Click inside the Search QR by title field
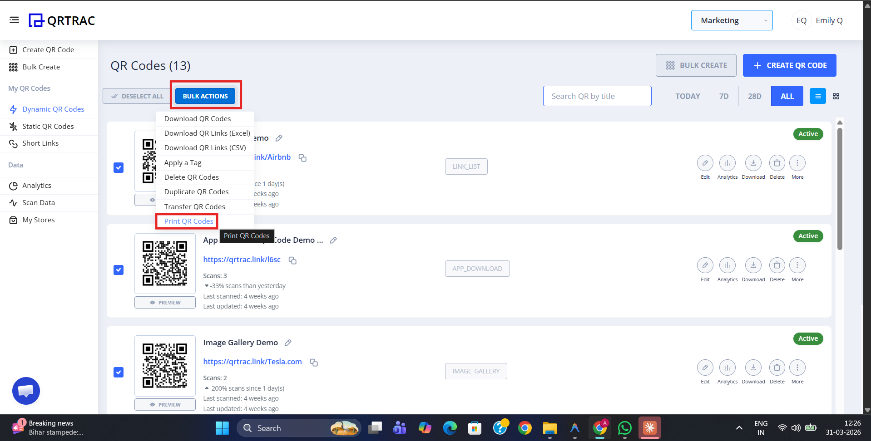The image size is (871, 441). click(597, 96)
